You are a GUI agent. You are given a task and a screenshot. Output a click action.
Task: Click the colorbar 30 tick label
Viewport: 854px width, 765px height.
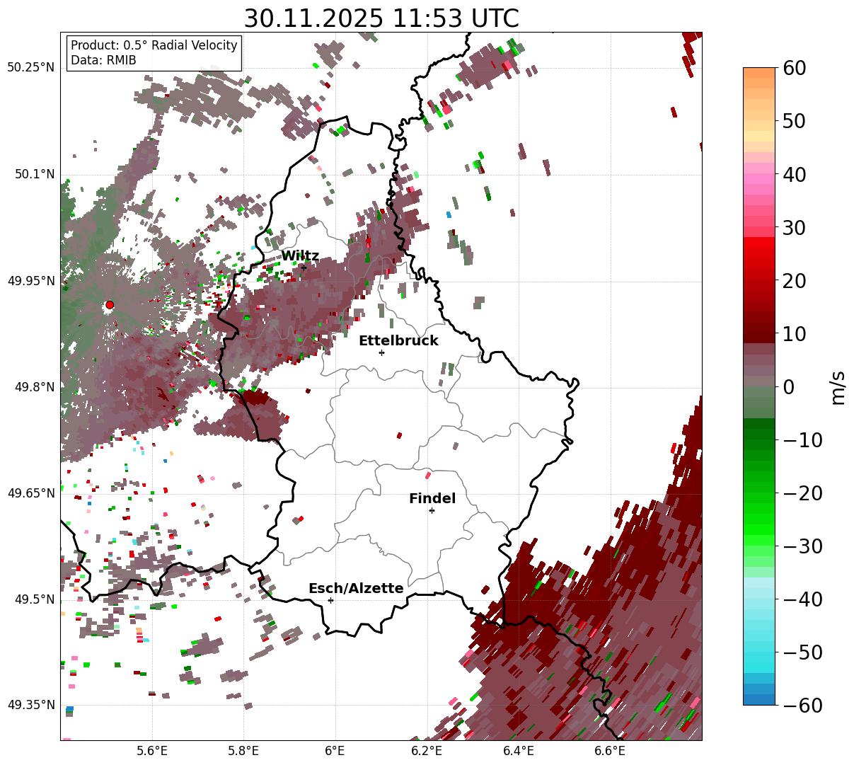click(794, 227)
